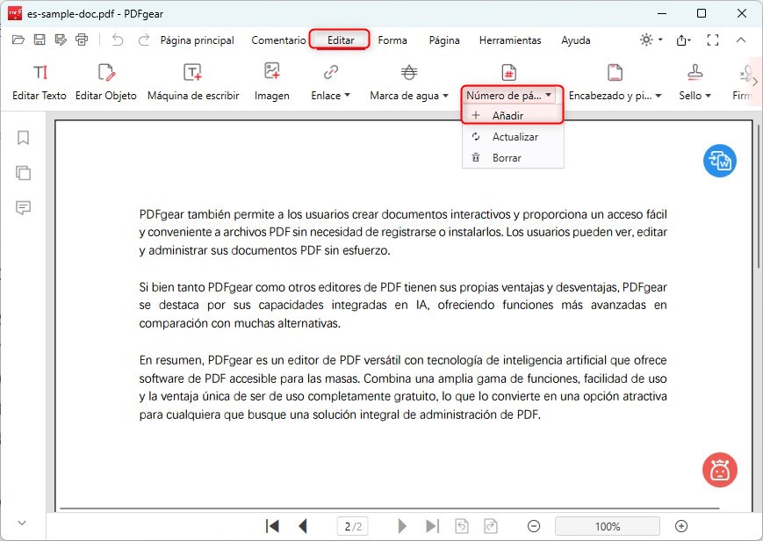Open the page thumbnails sidebar panel
This screenshot has width=763, height=541.
22,172
